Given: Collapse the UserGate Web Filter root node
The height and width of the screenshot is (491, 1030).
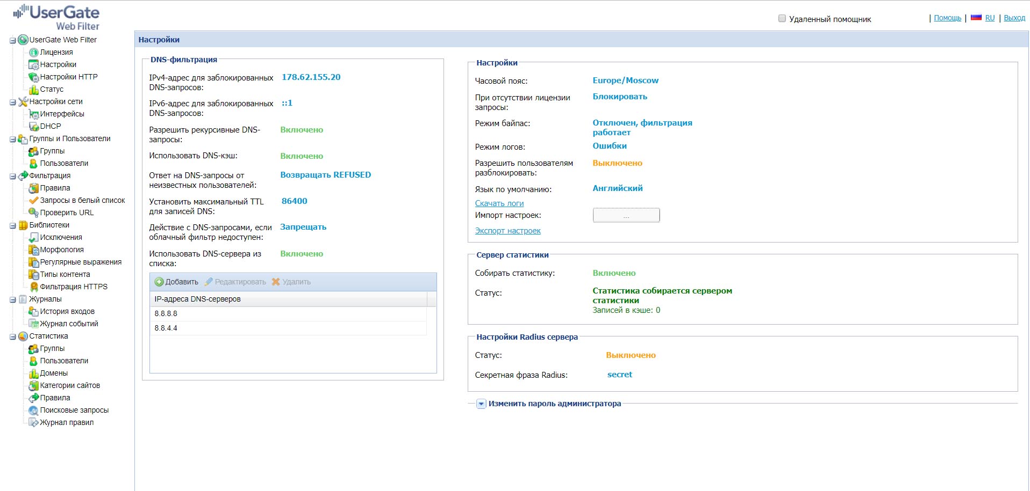Looking at the screenshot, I should pos(12,40).
